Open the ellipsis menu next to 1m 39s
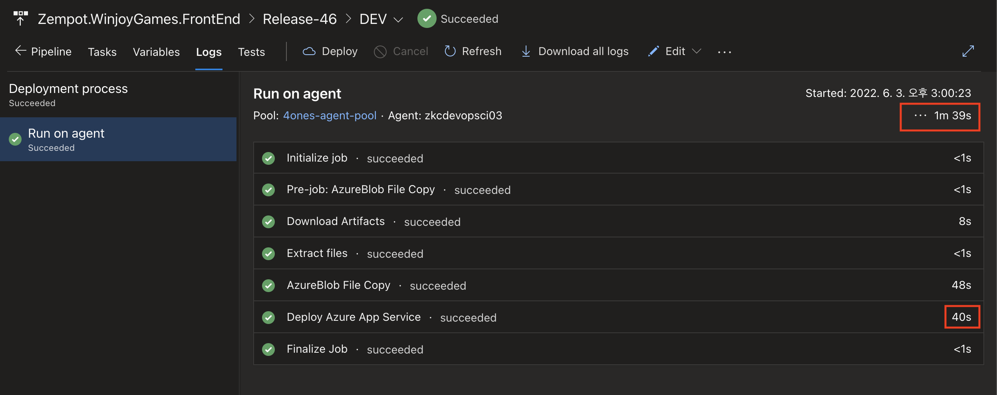Viewport: 997px width, 395px height. [920, 116]
